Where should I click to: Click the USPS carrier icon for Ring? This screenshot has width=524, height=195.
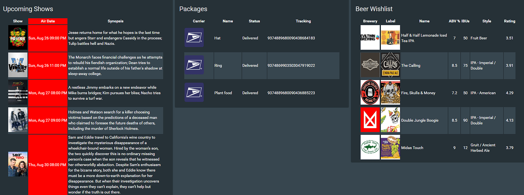click(x=194, y=65)
